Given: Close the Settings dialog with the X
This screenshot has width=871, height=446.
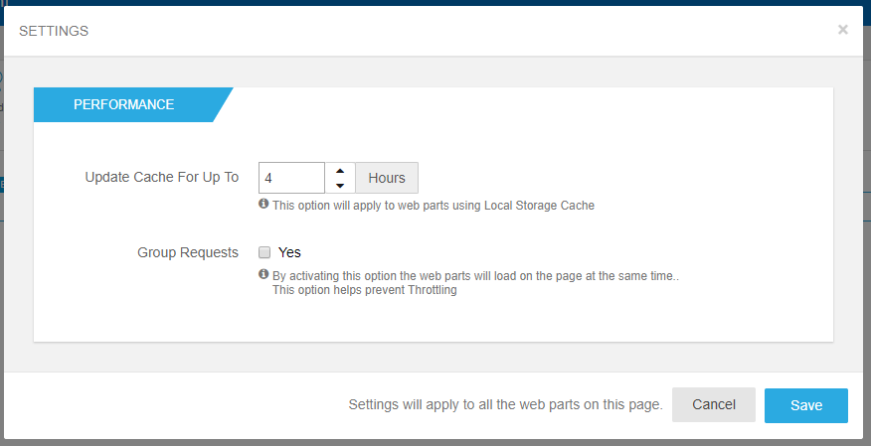Looking at the screenshot, I should 843,30.
